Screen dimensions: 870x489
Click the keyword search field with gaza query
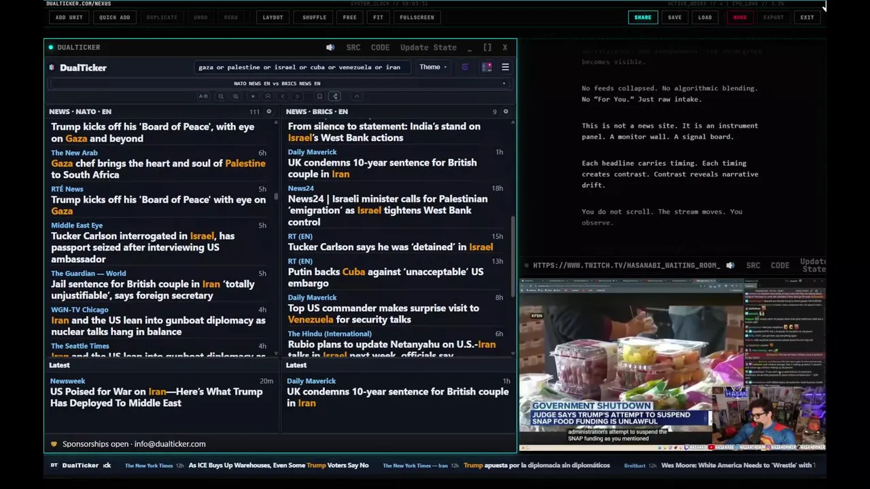pos(302,67)
